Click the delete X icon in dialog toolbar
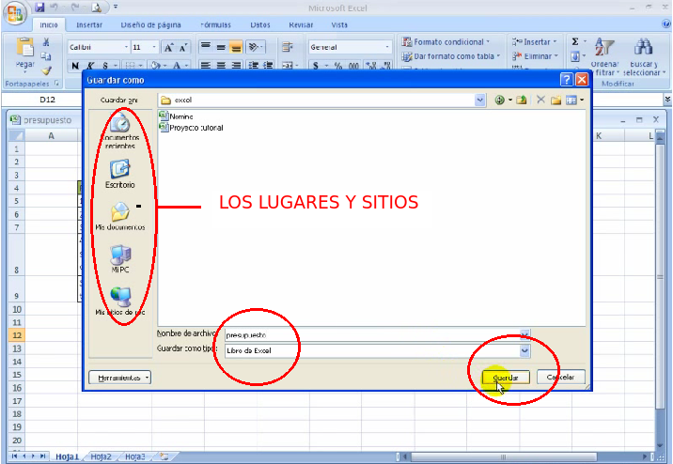This screenshot has height=464, width=673. (540, 100)
